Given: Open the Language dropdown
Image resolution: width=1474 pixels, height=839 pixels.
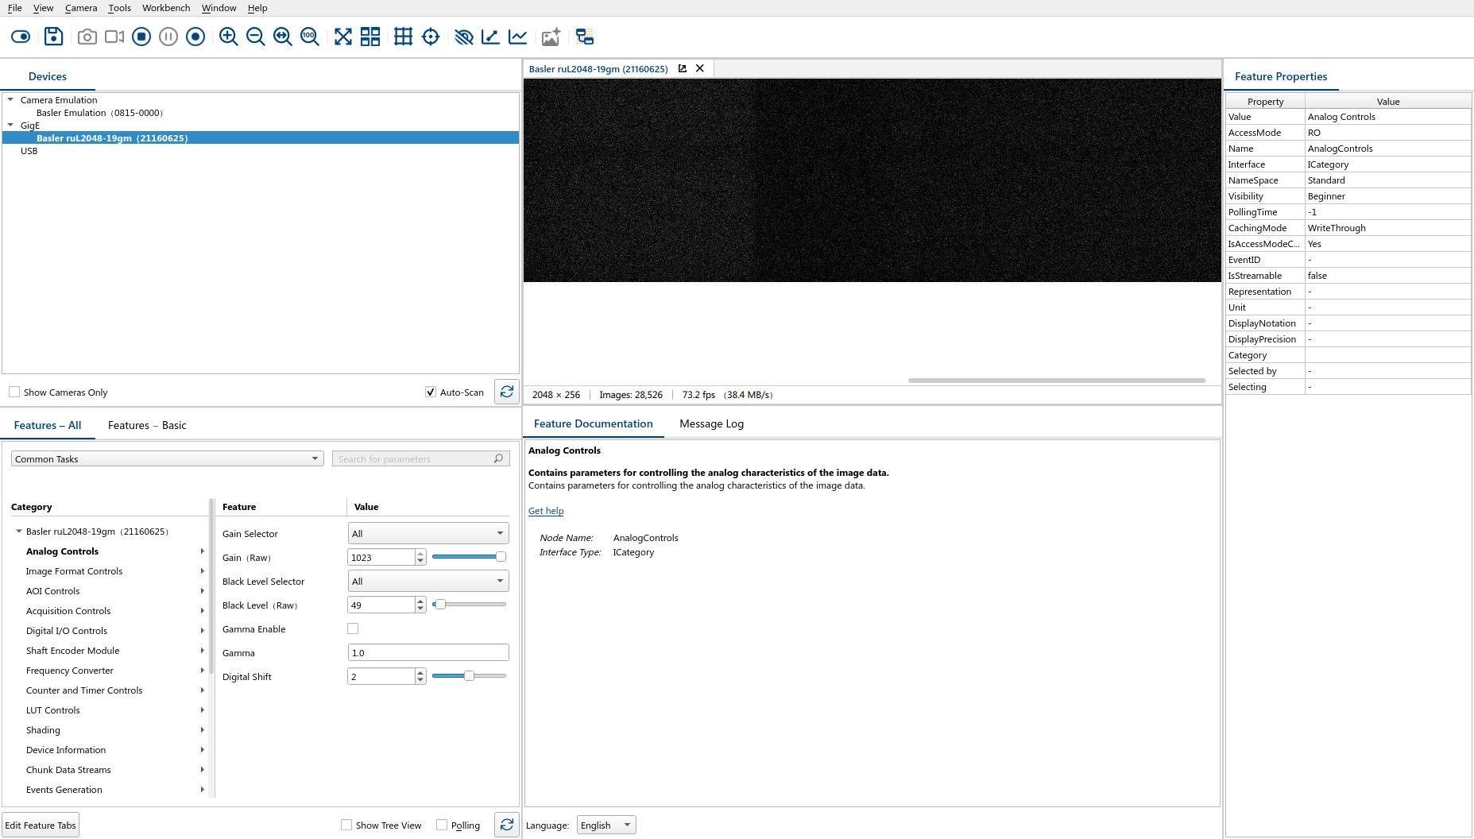Looking at the screenshot, I should [606, 825].
